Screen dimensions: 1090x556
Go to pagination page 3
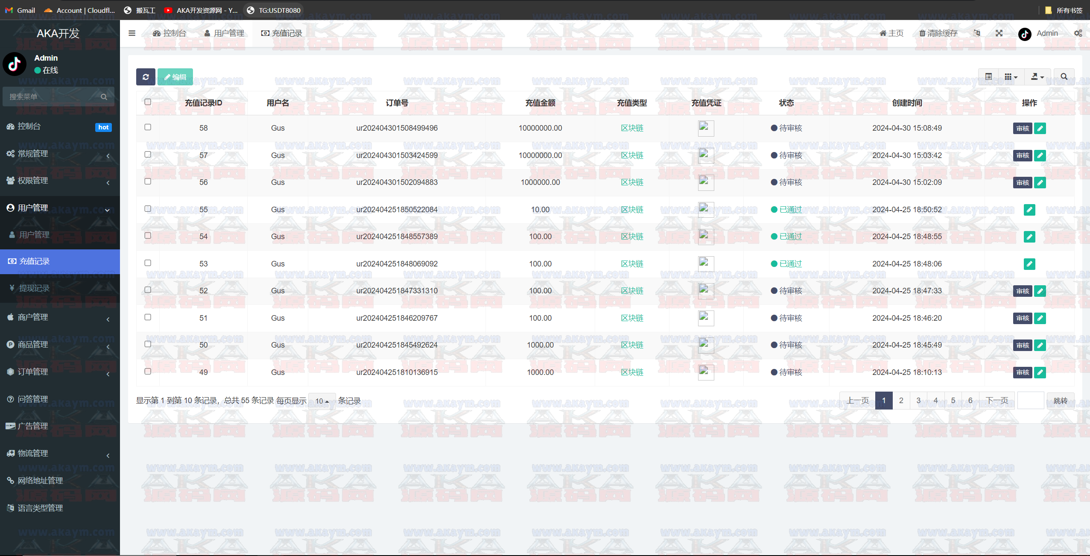[x=918, y=401]
